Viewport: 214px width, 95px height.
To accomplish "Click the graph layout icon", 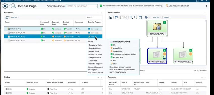I will [x=146, y=17].
